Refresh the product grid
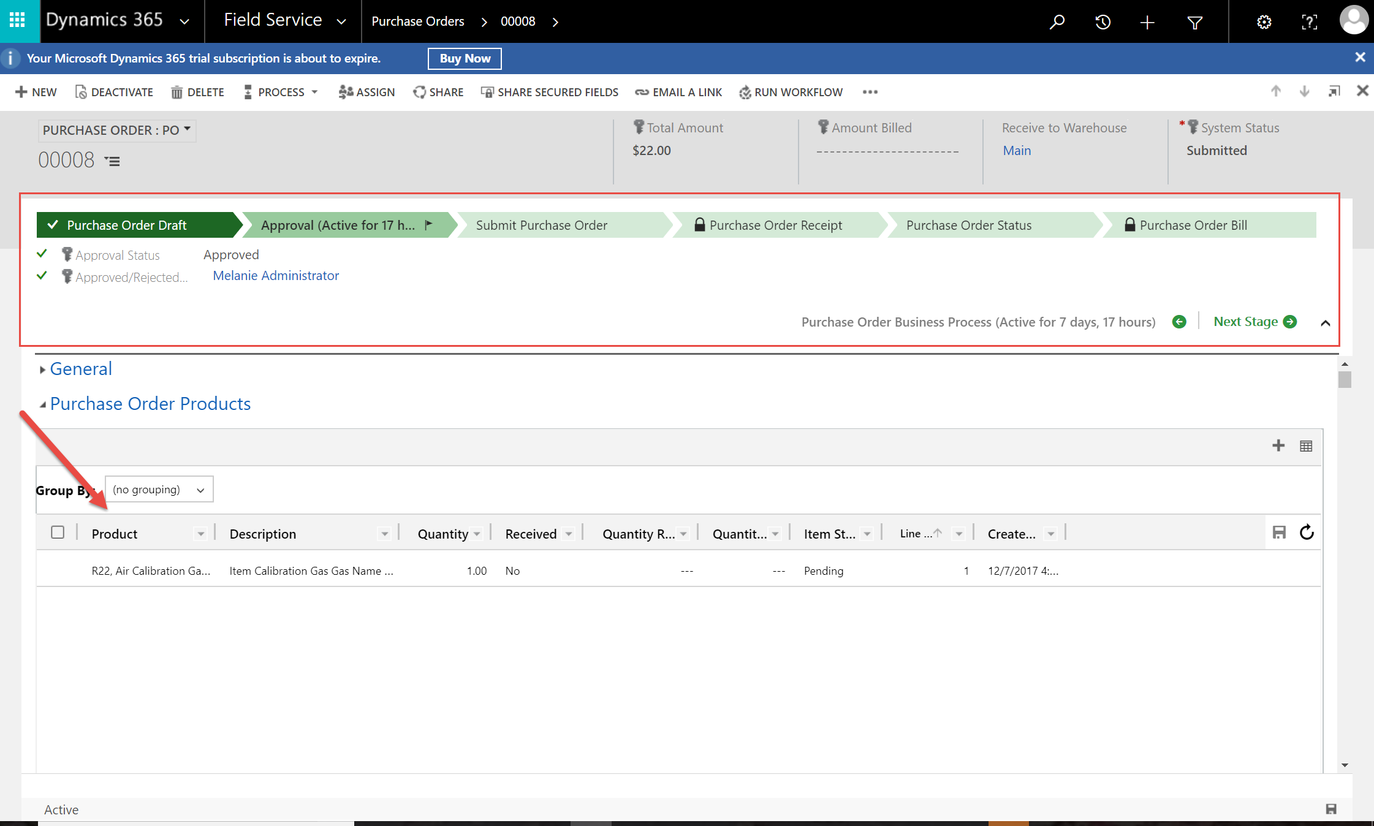The width and height of the screenshot is (1374, 826). (x=1307, y=532)
